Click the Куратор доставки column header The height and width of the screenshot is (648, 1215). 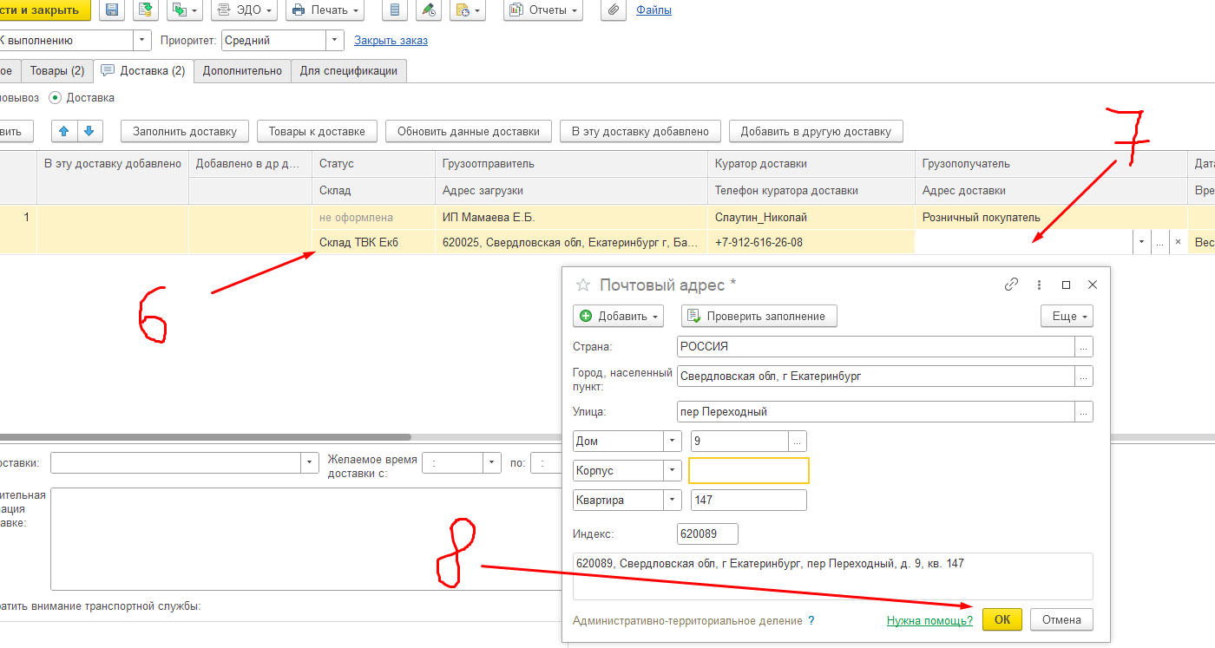point(811,164)
